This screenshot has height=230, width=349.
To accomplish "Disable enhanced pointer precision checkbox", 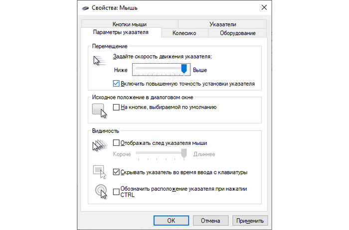I will [x=116, y=84].
